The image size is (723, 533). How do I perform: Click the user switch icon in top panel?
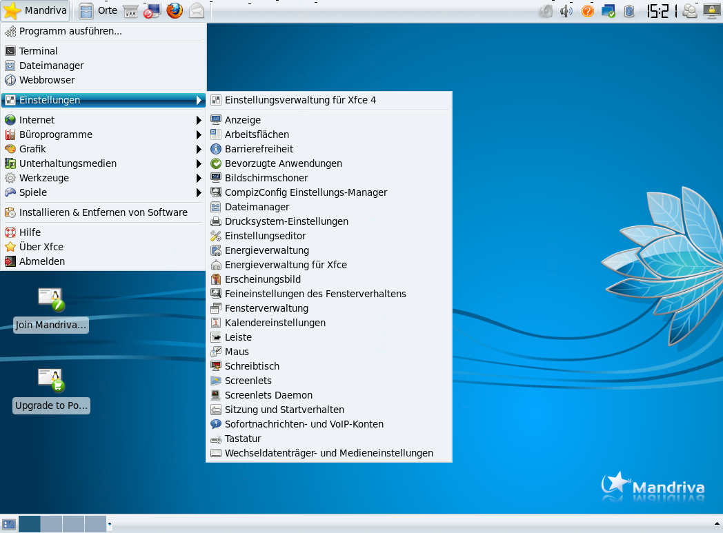pyautogui.click(x=689, y=11)
